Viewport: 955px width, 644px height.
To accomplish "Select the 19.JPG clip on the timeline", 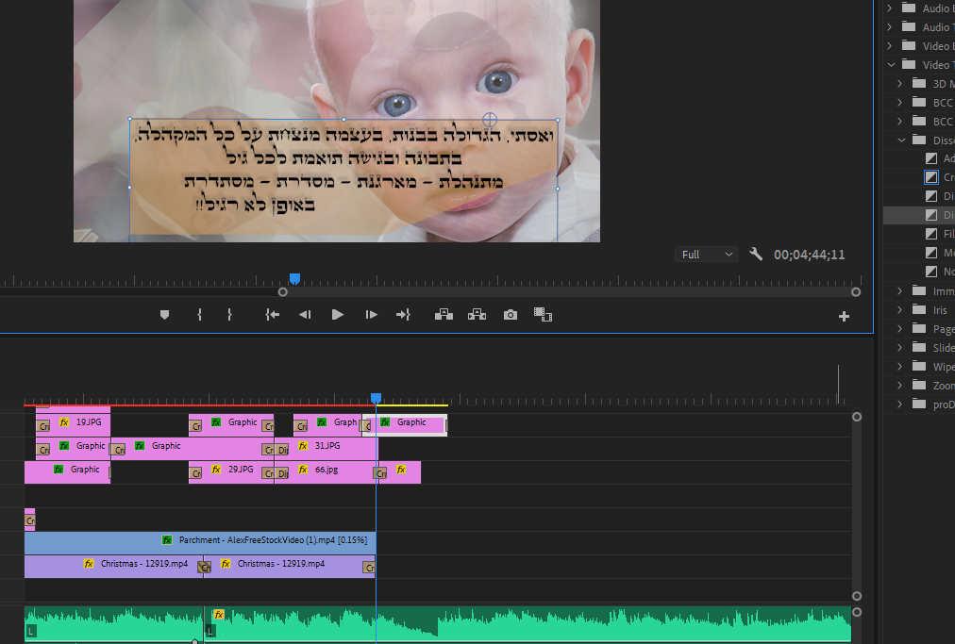I will [x=73, y=424].
